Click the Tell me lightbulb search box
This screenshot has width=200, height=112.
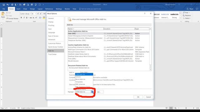click(x=90, y=9)
